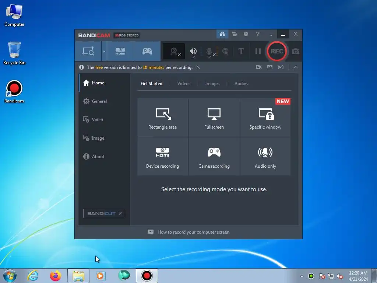Viewport: 377px width, 283px height.
Task: Open the scheduled recording clock icon
Action: (x=246, y=34)
